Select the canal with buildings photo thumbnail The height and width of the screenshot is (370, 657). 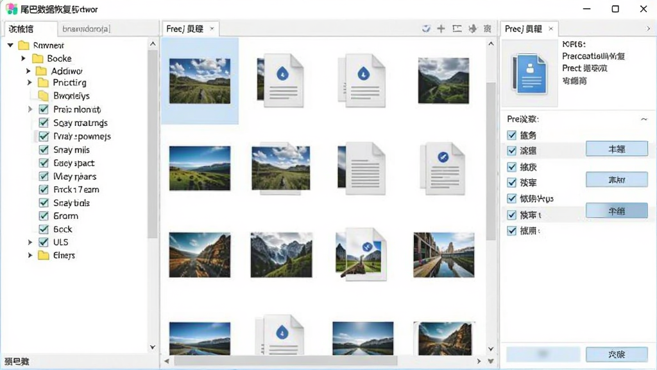444,255
